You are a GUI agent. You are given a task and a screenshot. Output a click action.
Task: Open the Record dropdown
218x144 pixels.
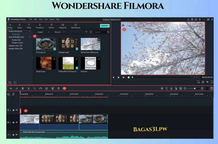pyautogui.click(x=60, y=32)
